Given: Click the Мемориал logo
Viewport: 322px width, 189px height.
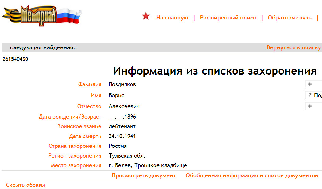Looking at the screenshot, I should pyautogui.click(x=41, y=15).
